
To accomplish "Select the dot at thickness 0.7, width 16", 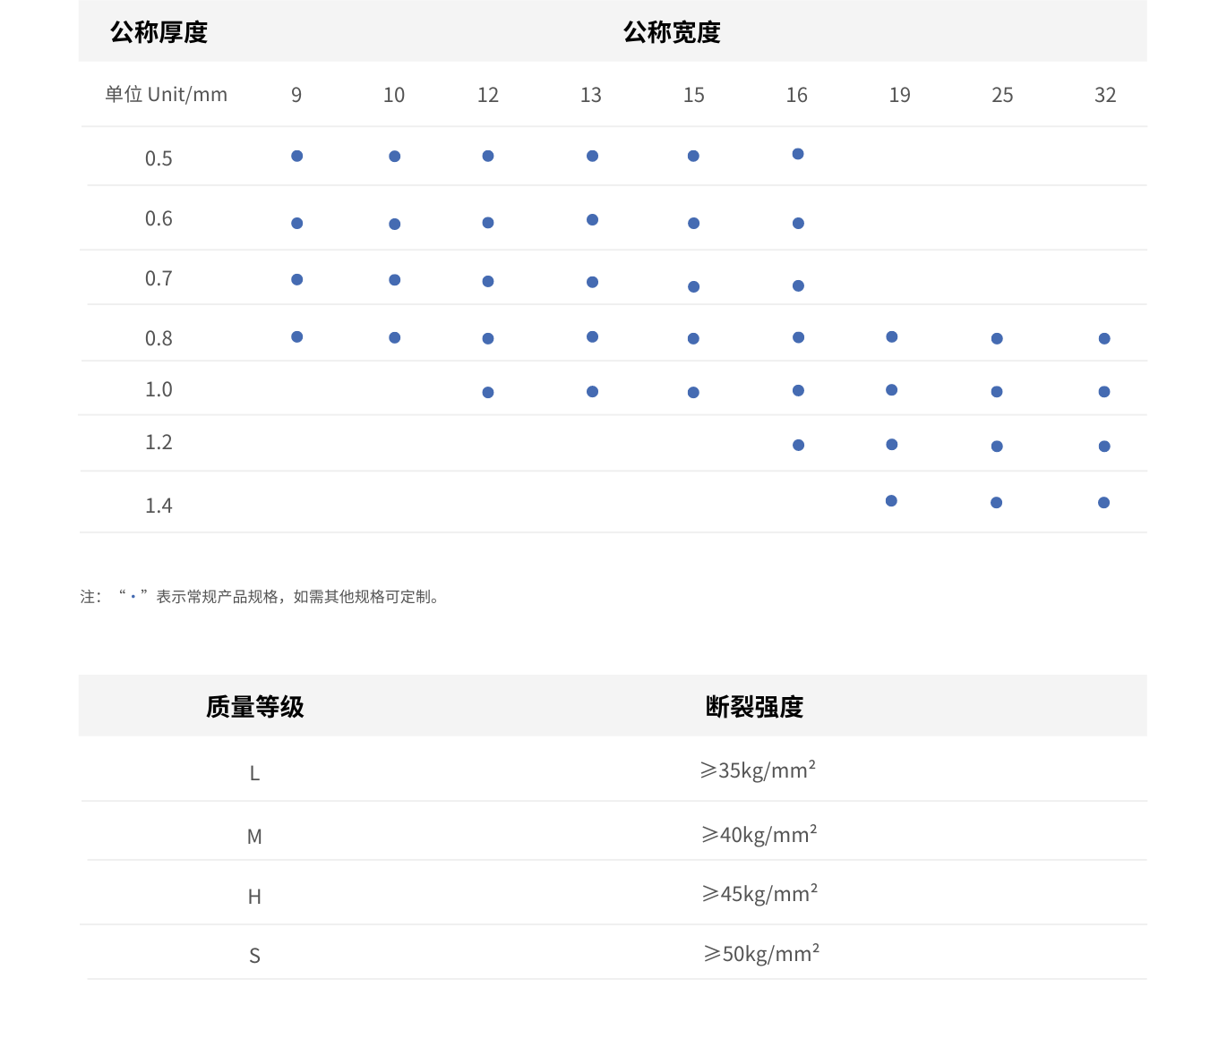I will click(x=798, y=285).
